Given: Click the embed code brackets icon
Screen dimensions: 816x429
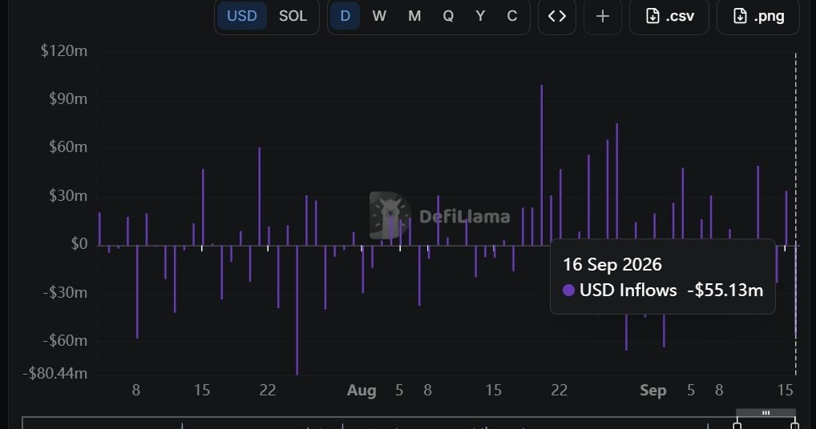Looking at the screenshot, I should pyautogui.click(x=557, y=16).
